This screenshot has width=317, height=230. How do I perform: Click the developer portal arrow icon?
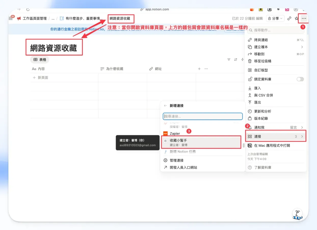click(x=165, y=167)
